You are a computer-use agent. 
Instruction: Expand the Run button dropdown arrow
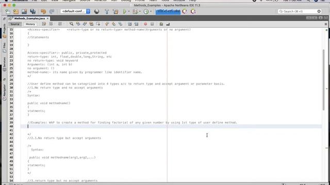[129, 11]
